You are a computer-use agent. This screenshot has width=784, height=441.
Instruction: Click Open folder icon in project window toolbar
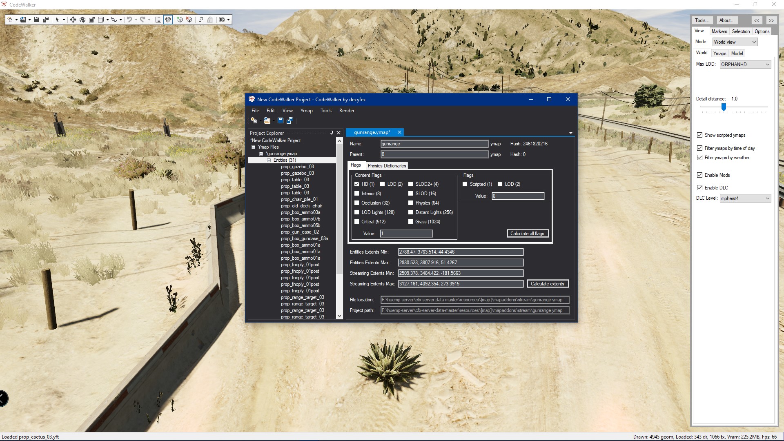click(267, 120)
